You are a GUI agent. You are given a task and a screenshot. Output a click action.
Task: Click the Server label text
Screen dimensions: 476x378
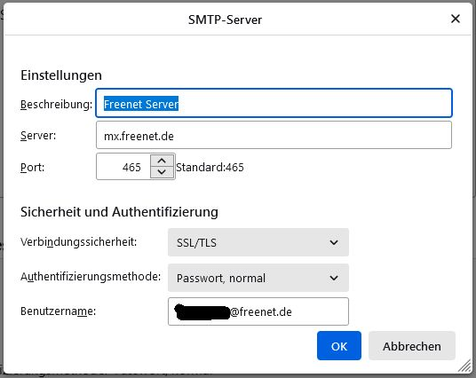point(38,135)
